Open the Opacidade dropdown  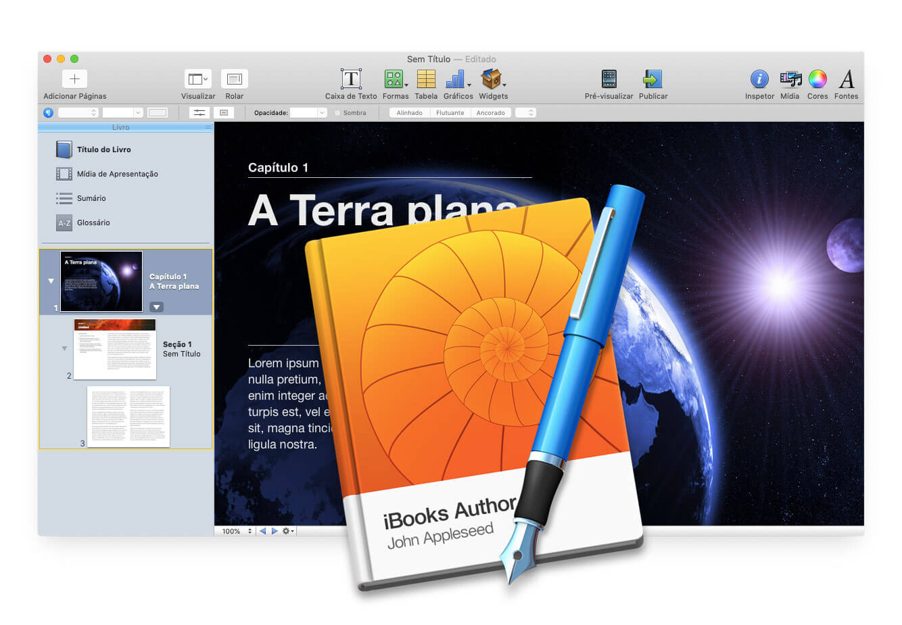pos(308,113)
